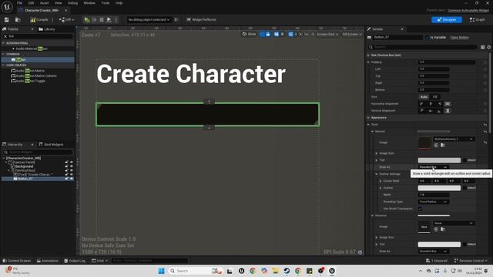
Task: Click the Create Character text on canvas
Action: (191, 74)
